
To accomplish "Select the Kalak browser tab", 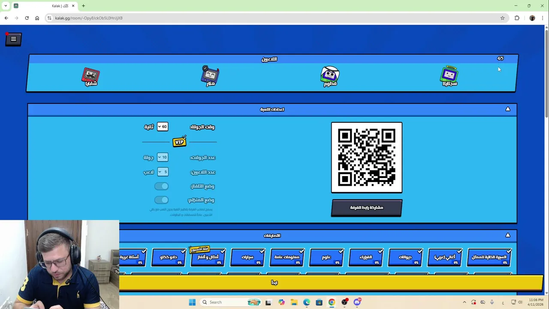I will point(44,6).
